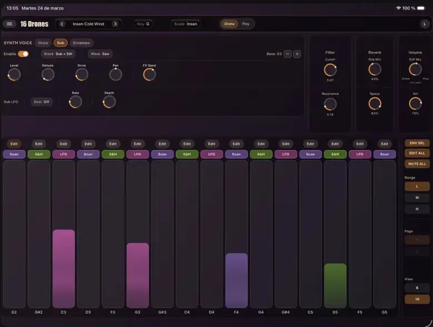The width and height of the screenshot is (433, 327).
Task: Open the Scale Insen dropdown
Action: 186,24
